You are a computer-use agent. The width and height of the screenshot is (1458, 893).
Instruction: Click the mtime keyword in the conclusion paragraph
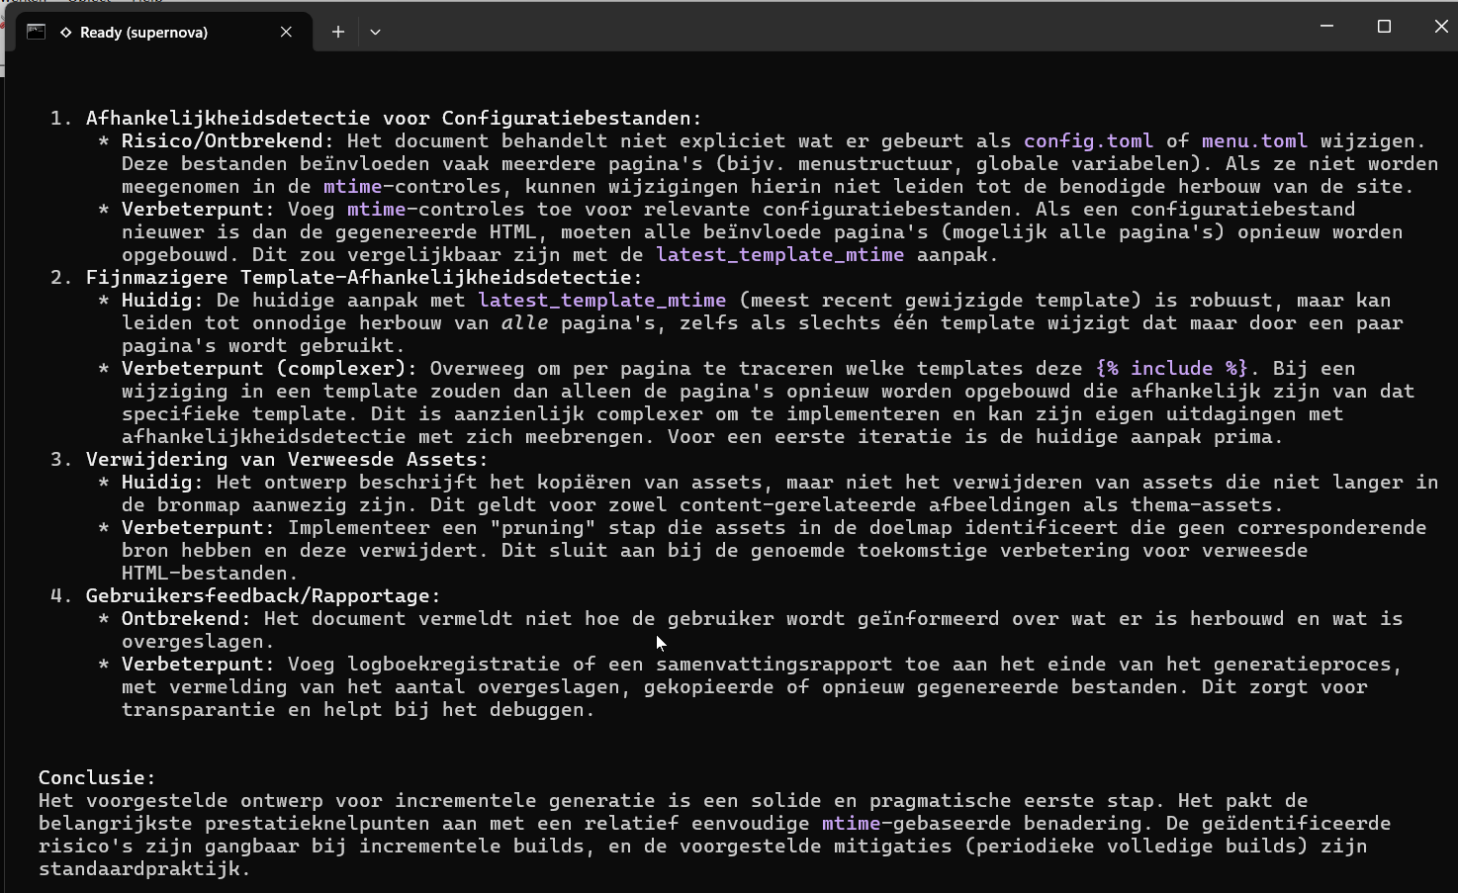coord(851,824)
